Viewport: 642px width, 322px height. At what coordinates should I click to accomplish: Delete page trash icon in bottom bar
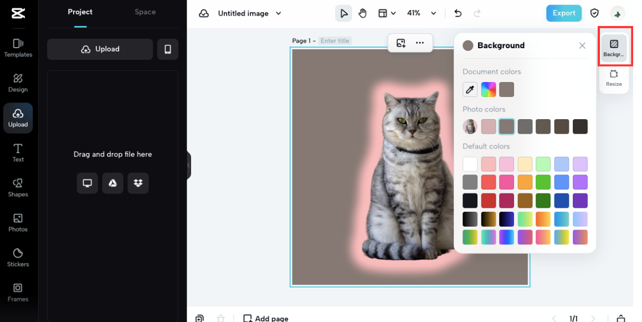click(x=220, y=318)
